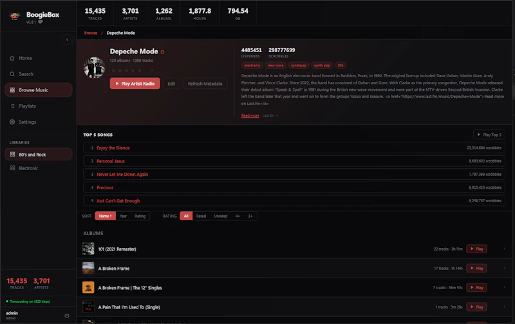Click the Playlists list icon

[12, 106]
